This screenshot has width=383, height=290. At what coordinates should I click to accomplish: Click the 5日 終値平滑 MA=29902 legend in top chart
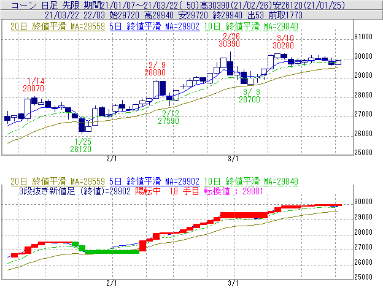155,26
